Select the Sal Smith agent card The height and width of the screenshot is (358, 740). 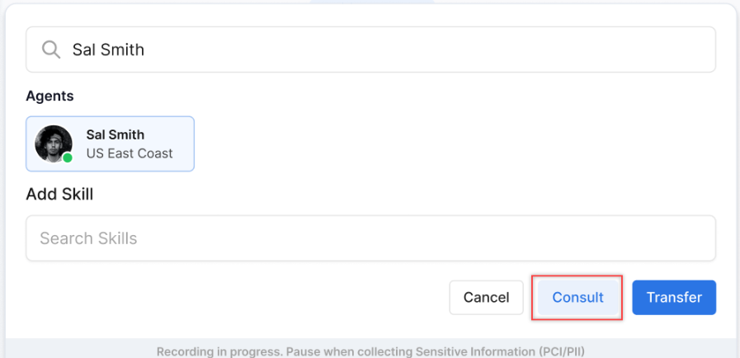point(110,144)
